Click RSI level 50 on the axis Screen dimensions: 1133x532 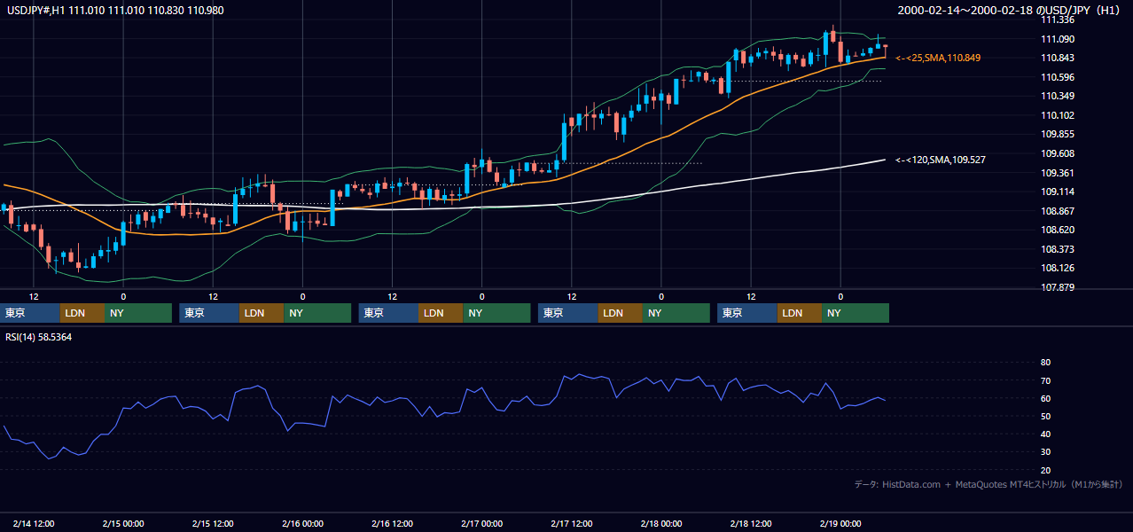coord(1045,416)
